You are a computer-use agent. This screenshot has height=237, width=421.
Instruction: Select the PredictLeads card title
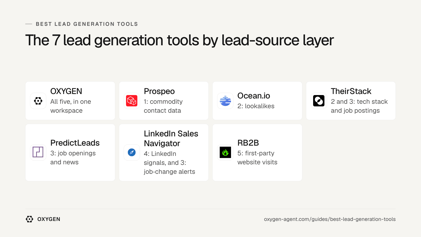click(x=75, y=143)
